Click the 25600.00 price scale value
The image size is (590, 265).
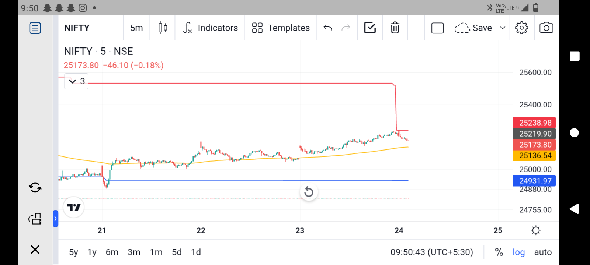(x=535, y=73)
